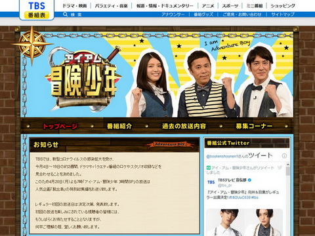Click the TBS avatar in the tweet
Screen dimensions: 315x236
click(211, 182)
